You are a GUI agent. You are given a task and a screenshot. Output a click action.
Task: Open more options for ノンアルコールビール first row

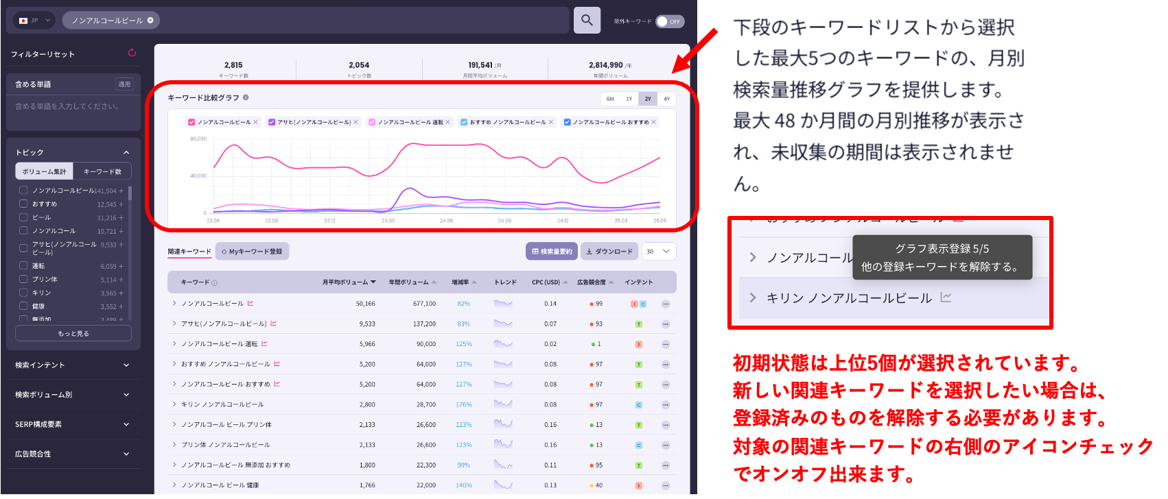pyautogui.click(x=665, y=304)
